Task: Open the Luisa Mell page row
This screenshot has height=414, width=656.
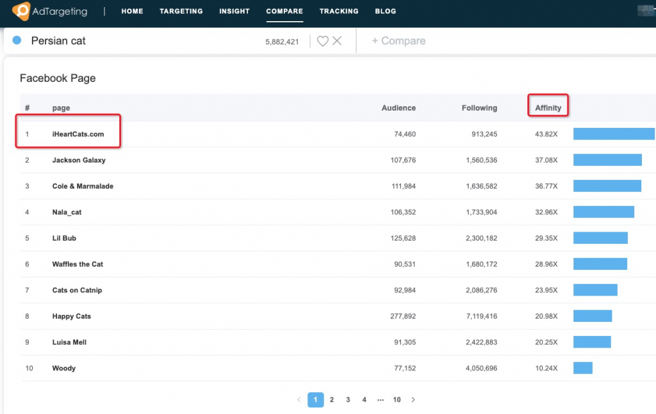Action: click(x=337, y=342)
